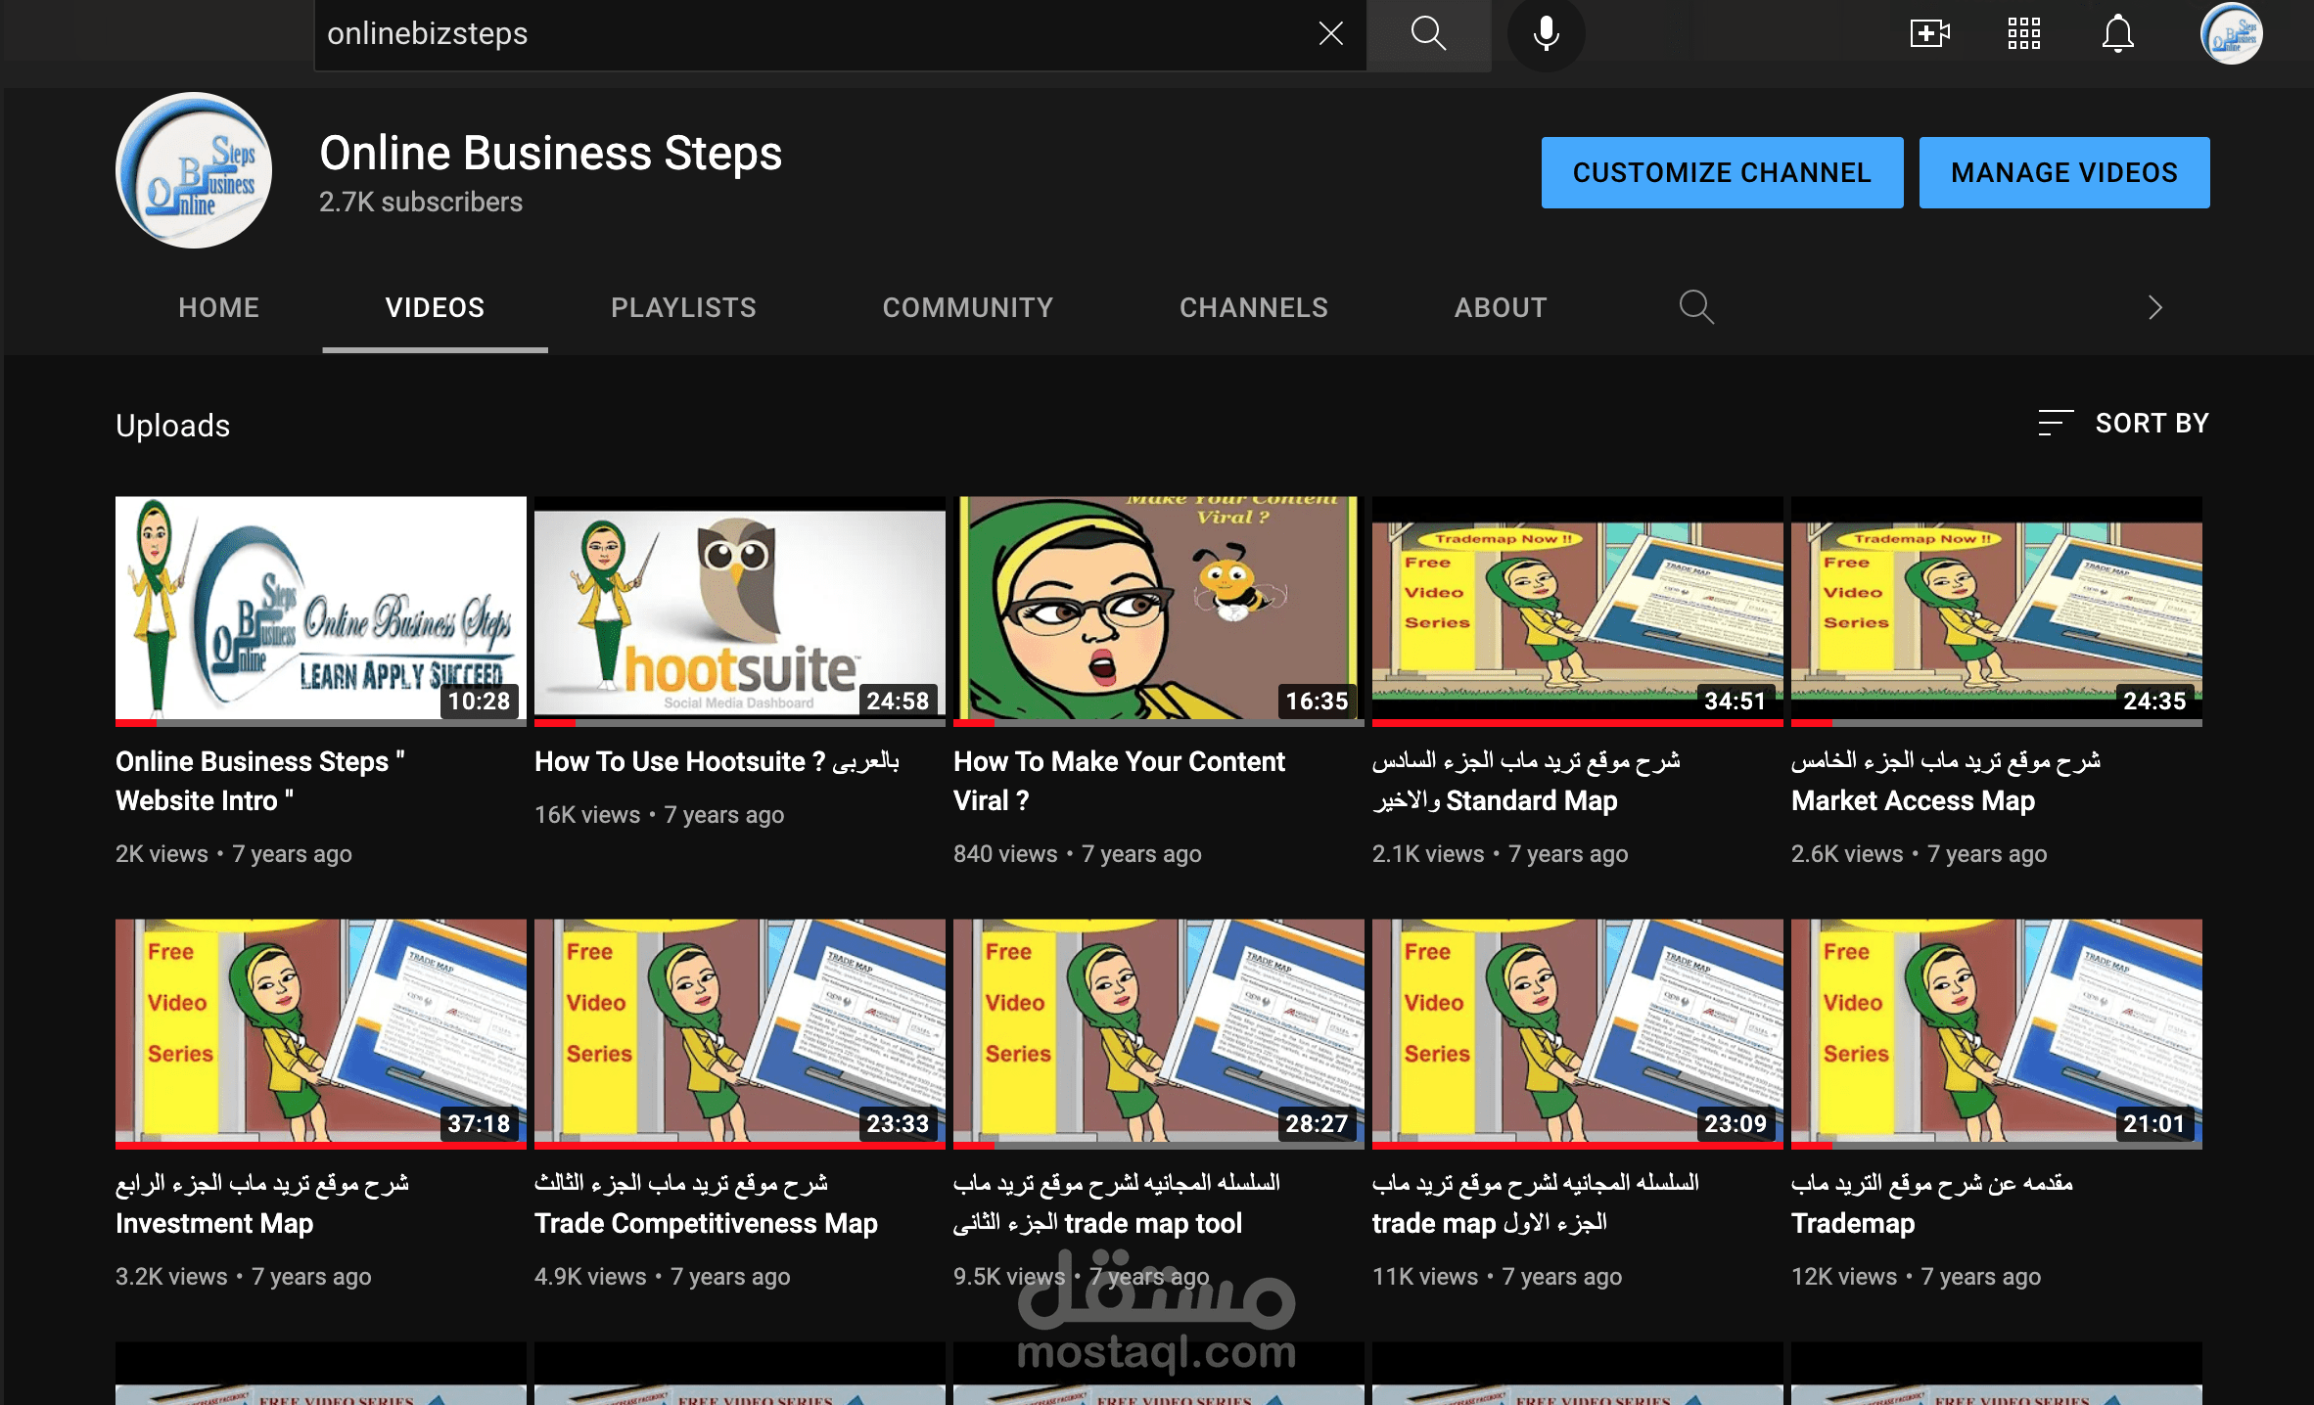Expand the Sort By options
The width and height of the screenshot is (2314, 1405).
click(2123, 423)
